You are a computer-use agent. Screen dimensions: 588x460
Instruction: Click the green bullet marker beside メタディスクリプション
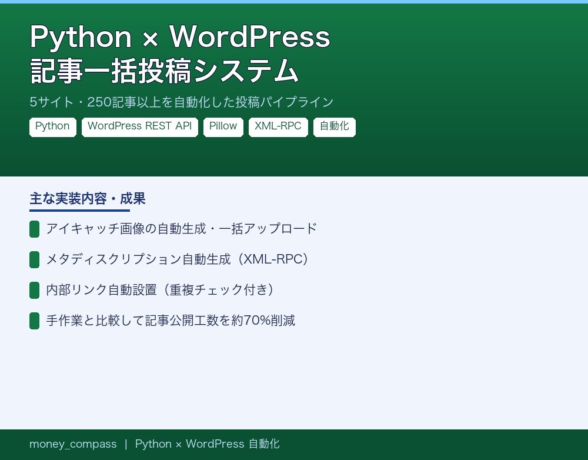point(35,259)
